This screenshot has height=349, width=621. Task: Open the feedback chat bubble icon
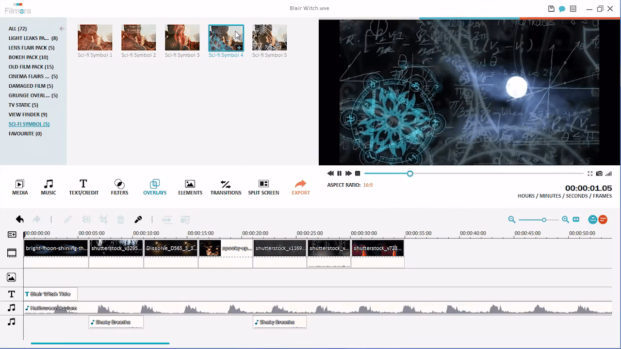pyautogui.click(x=562, y=9)
